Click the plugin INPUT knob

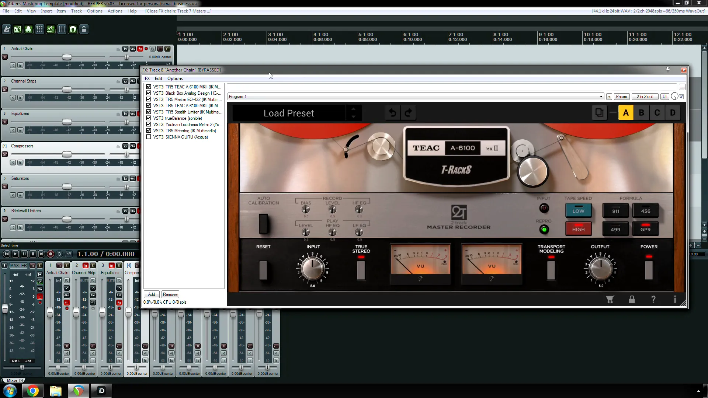click(312, 269)
